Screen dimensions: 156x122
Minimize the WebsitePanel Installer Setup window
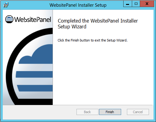(128, 4)
